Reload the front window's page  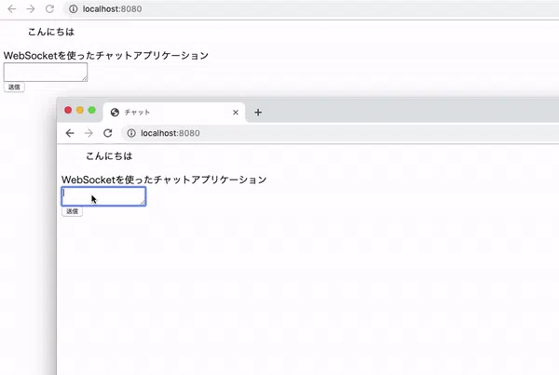pos(108,133)
